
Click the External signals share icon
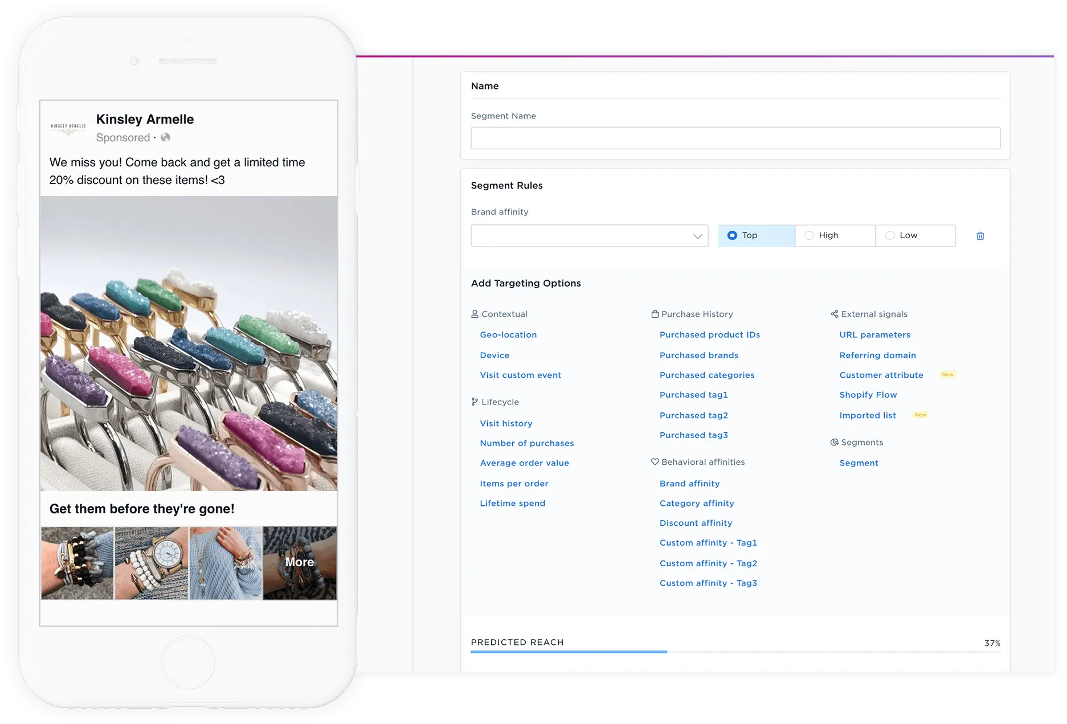(835, 314)
